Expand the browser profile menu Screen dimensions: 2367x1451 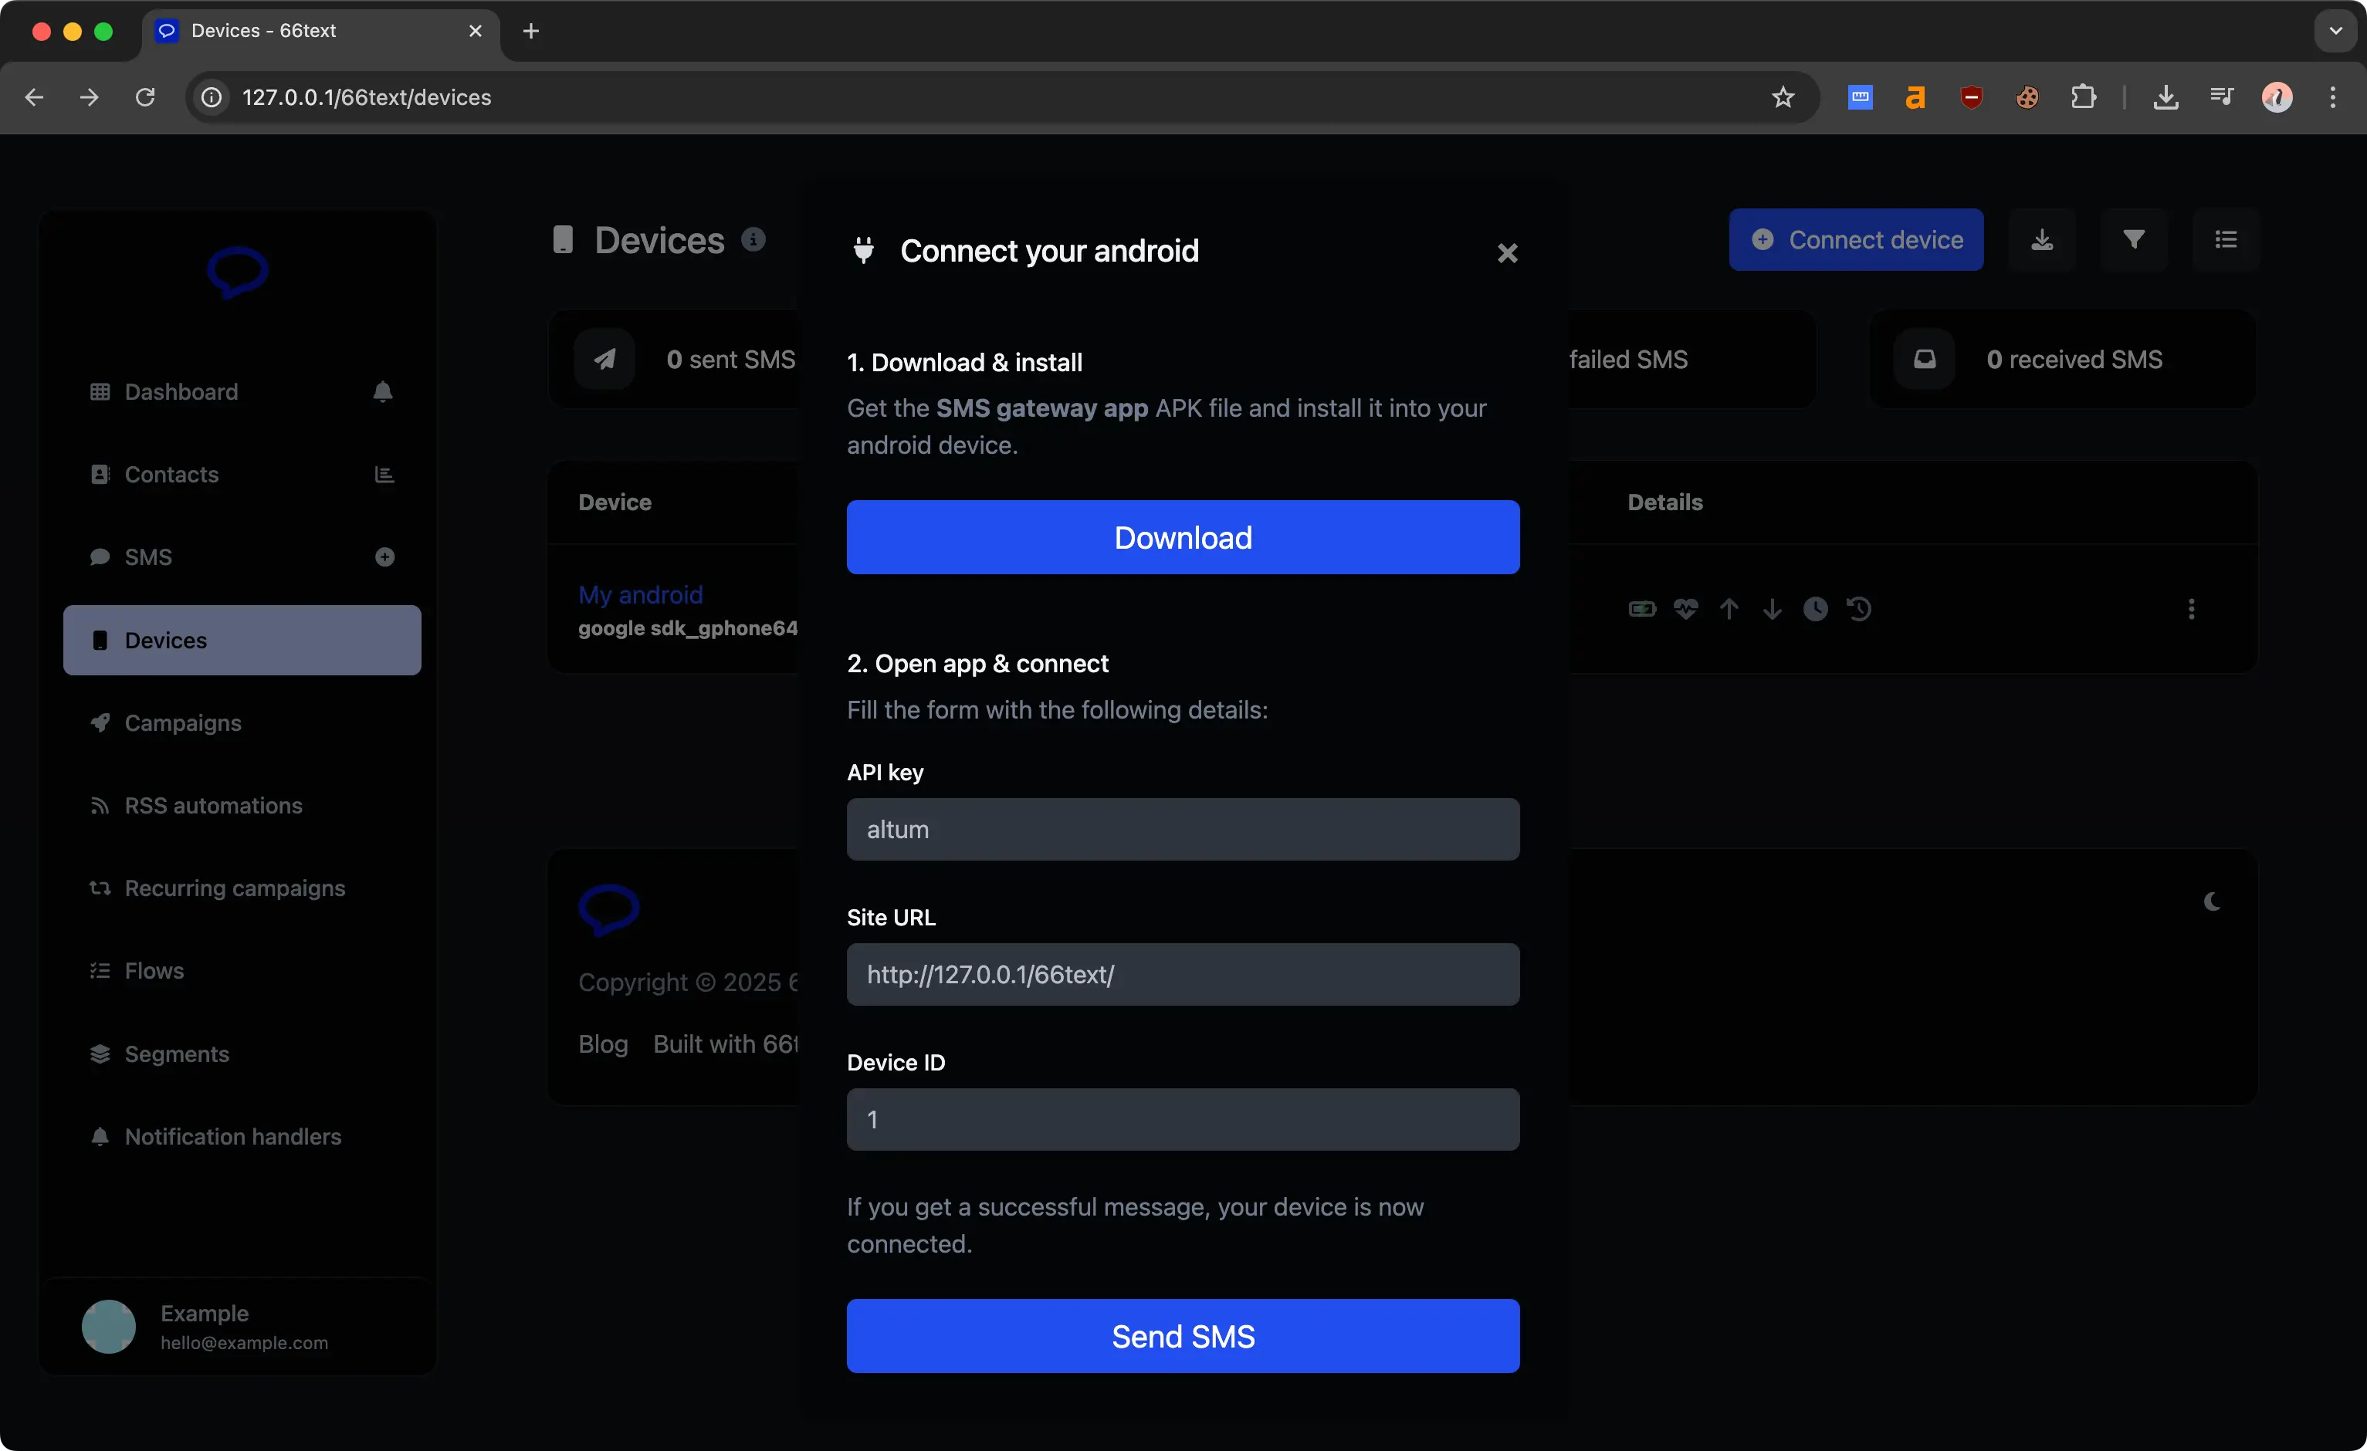pos(2279,97)
